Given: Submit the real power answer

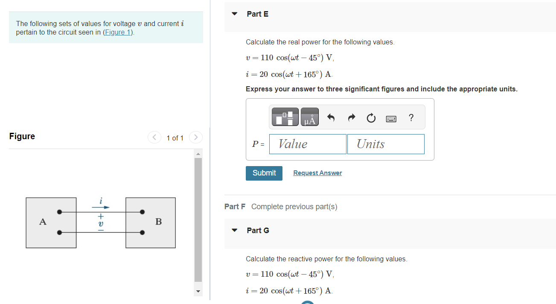Looking at the screenshot, I should click(264, 173).
